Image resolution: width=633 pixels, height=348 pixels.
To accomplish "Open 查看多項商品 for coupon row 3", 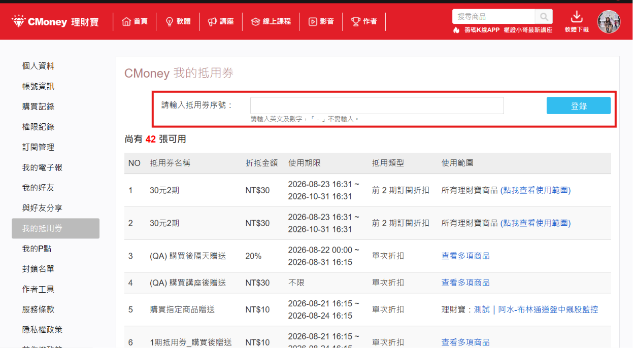I will pyautogui.click(x=465, y=256).
